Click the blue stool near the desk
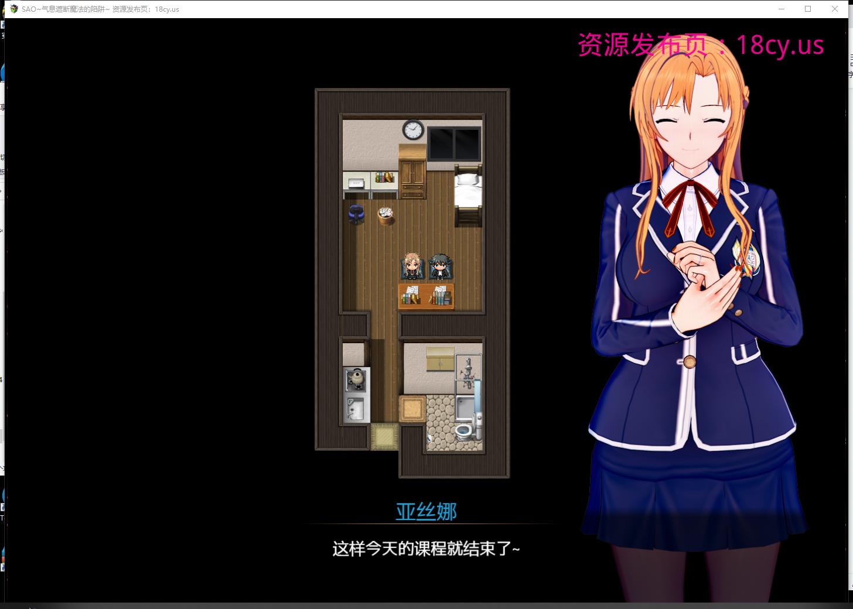Image resolution: width=853 pixels, height=609 pixels. tap(356, 214)
